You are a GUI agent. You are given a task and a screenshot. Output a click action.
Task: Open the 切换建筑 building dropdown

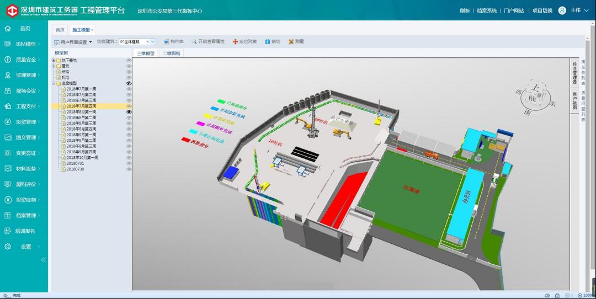pyautogui.click(x=153, y=41)
